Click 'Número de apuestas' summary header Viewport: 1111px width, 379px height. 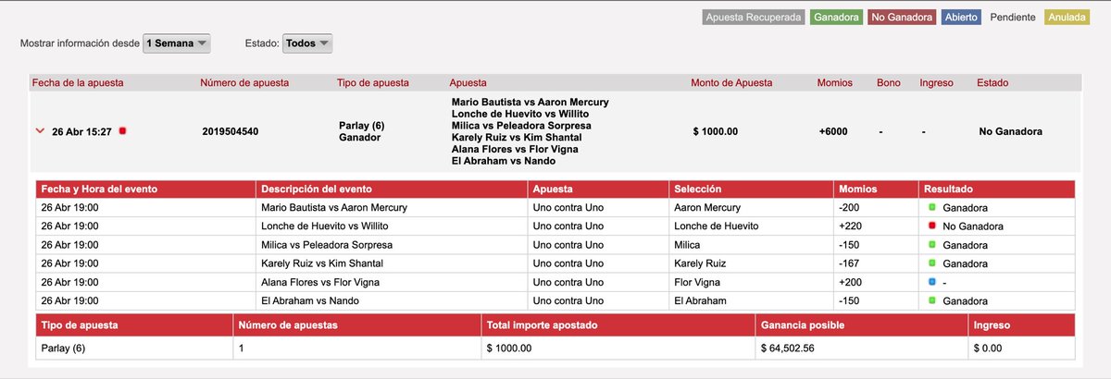point(288,325)
